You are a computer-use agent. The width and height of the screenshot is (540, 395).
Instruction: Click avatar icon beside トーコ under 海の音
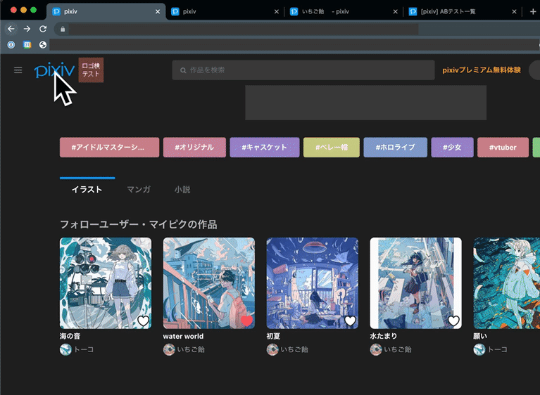[x=65, y=349]
